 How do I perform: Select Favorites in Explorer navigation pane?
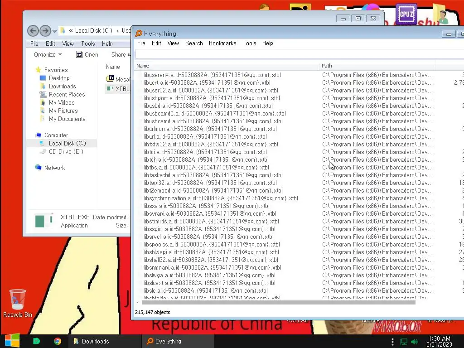coord(56,70)
